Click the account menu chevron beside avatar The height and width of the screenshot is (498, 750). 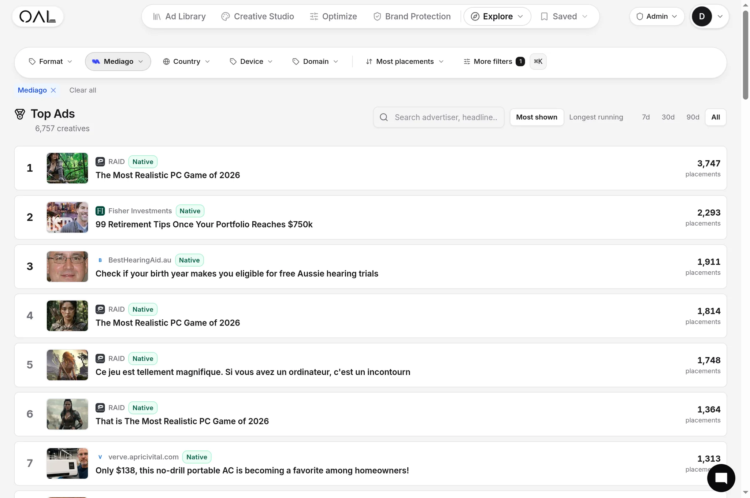pyautogui.click(x=720, y=16)
